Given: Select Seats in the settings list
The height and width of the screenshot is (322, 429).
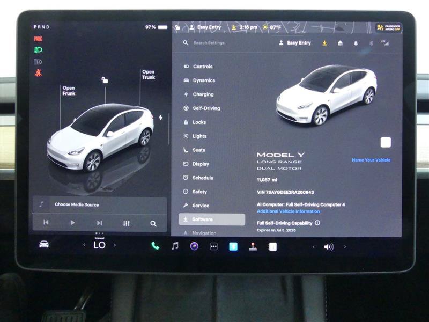Looking at the screenshot, I should [194, 150].
